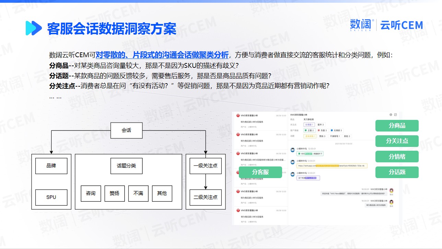The image size is (442, 249).
Task: Click the 话题分类 box in the diagram
Action: [126, 166]
